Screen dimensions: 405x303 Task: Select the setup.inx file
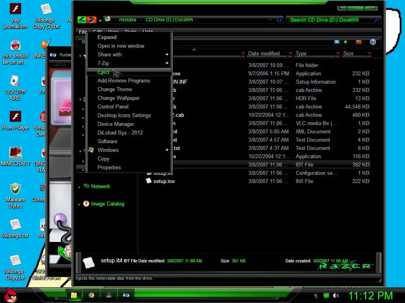point(164,181)
